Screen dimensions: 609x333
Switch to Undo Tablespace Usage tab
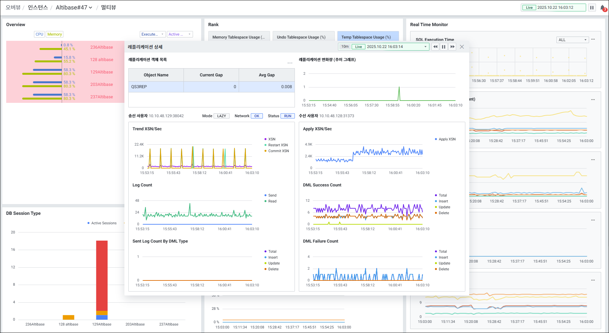point(303,37)
